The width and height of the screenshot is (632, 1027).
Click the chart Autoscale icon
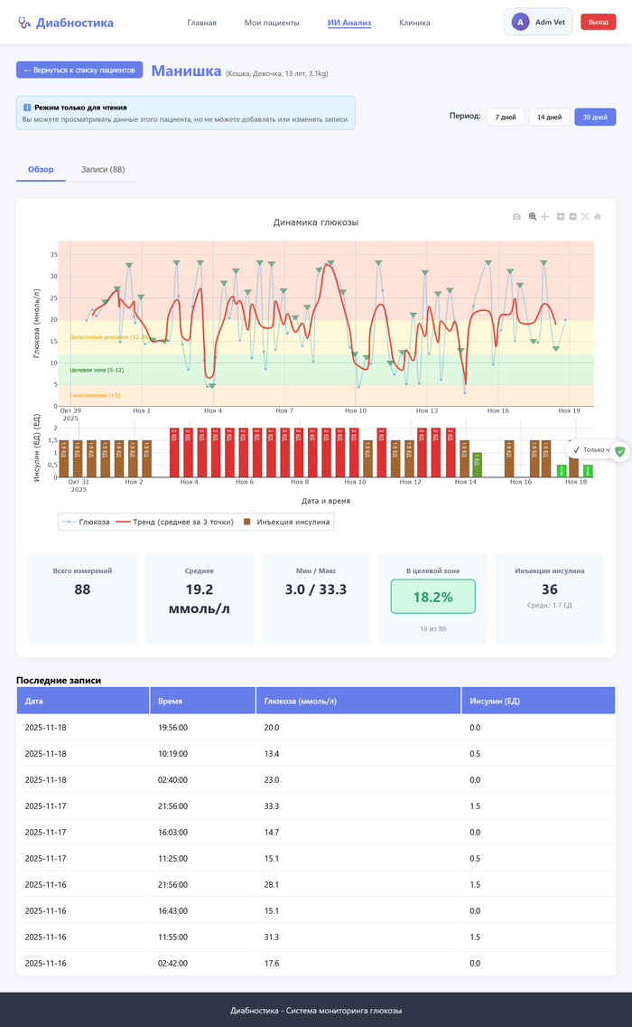(585, 217)
